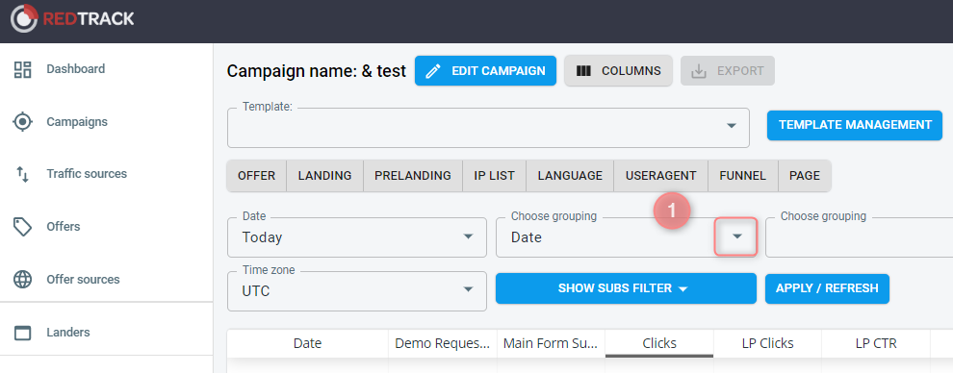Sort by LP Clicks column header
953x373 pixels.
point(767,343)
